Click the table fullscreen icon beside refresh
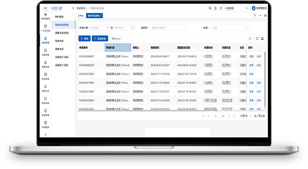The image size is (308, 169). 257,38
